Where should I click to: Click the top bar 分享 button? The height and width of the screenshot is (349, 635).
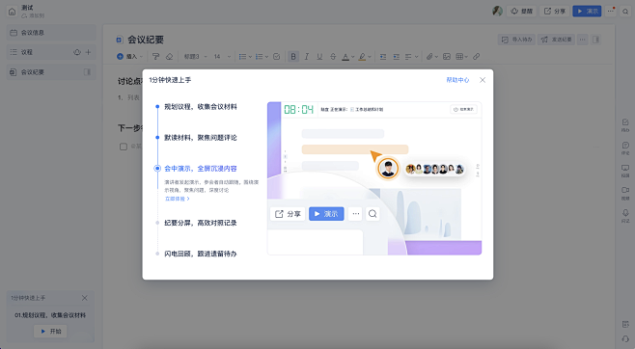pos(555,11)
